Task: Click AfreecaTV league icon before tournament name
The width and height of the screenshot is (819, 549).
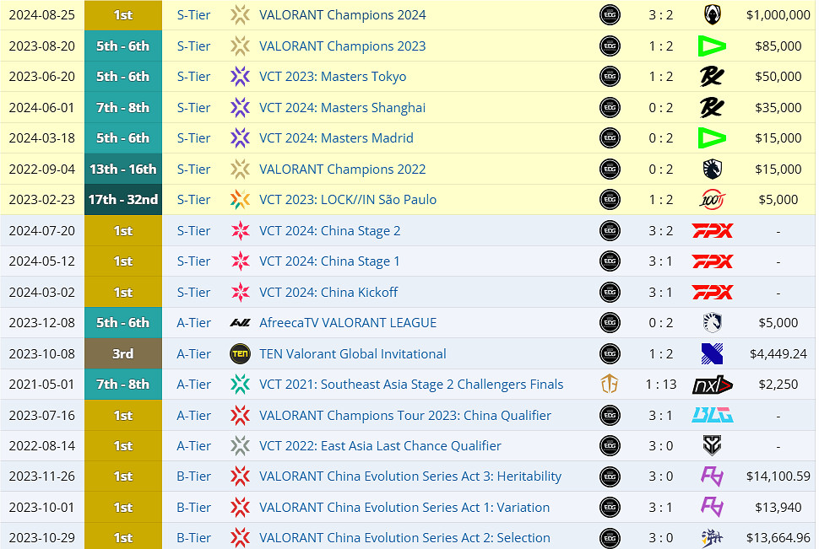Action: click(x=241, y=323)
